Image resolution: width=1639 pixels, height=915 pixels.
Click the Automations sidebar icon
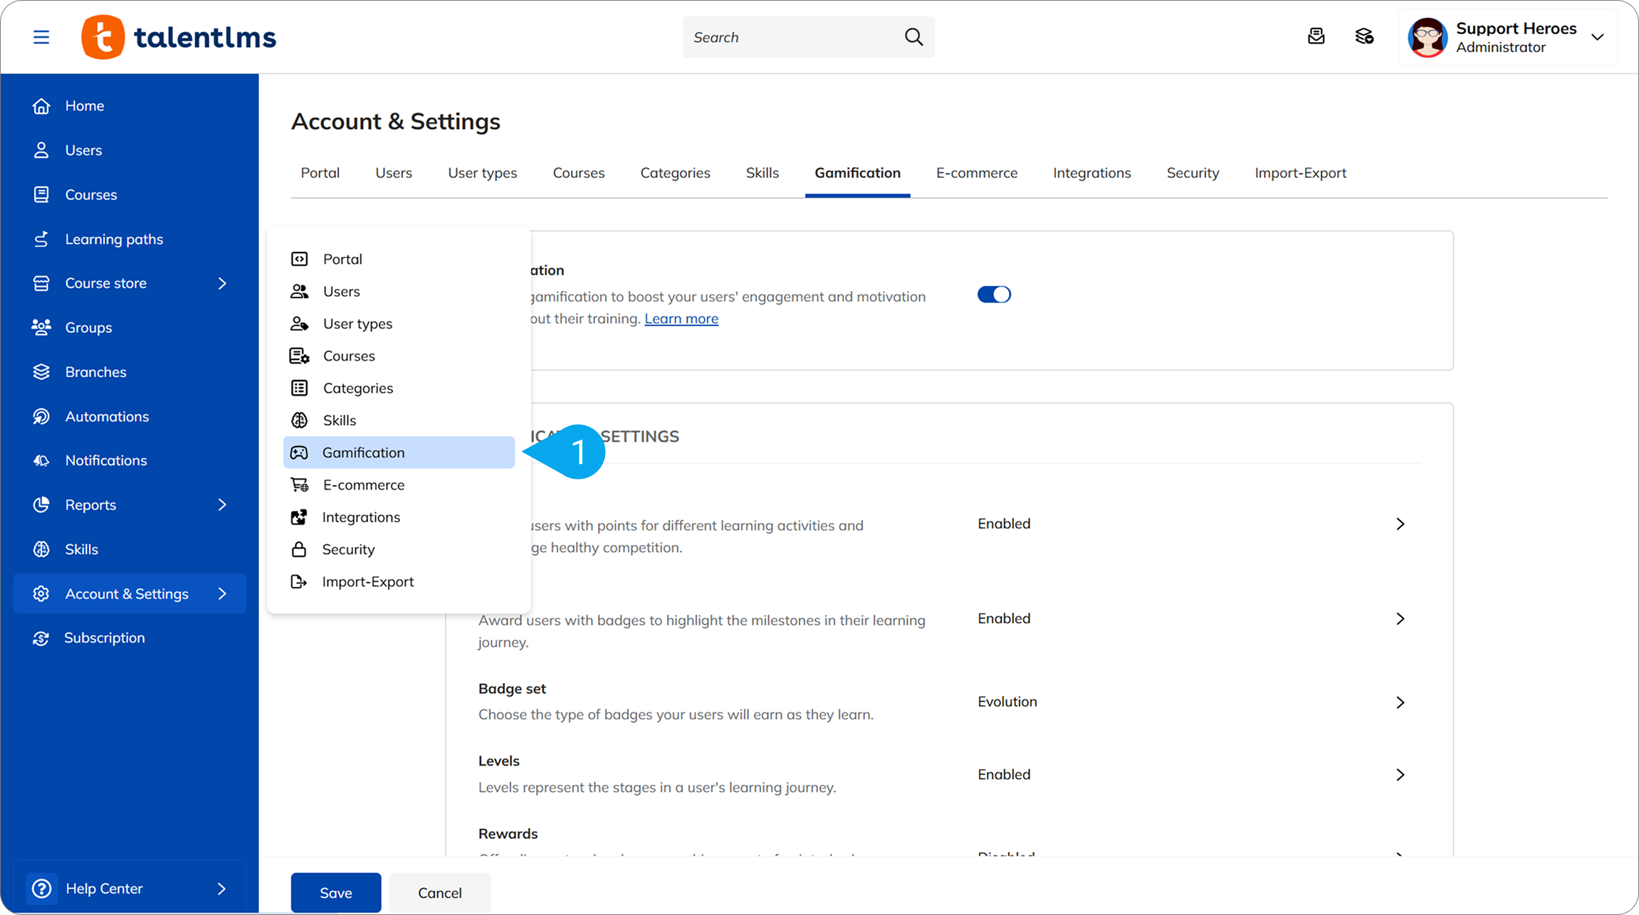pos(41,416)
